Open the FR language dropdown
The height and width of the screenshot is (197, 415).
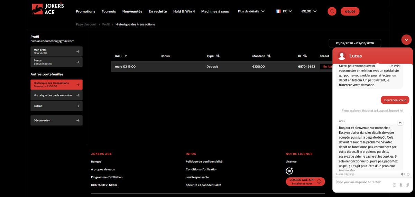(x=284, y=11)
